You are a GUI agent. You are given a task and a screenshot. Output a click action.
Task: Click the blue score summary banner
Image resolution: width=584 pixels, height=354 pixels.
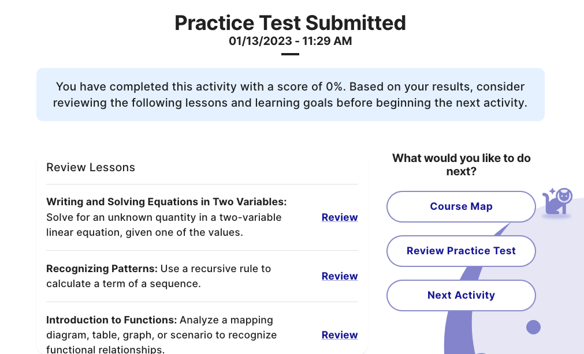click(x=291, y=95)
